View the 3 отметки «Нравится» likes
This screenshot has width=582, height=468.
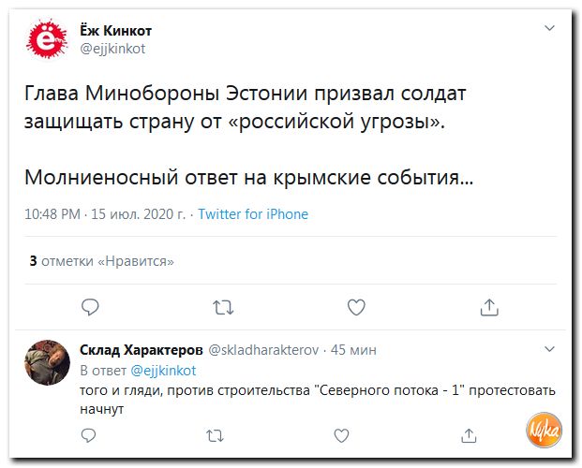point(101,260)
